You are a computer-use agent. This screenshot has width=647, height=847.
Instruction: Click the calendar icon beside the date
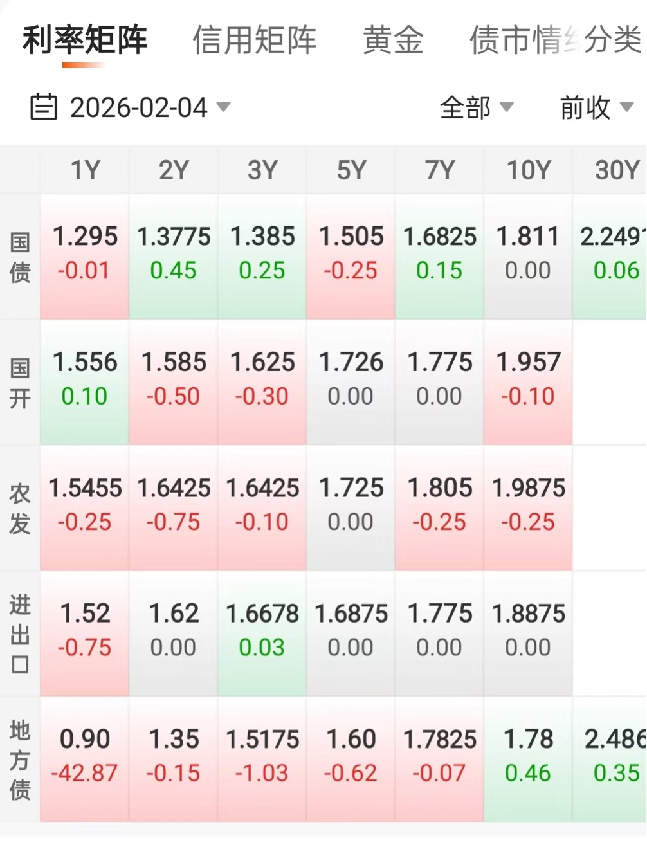click(44, 107)
